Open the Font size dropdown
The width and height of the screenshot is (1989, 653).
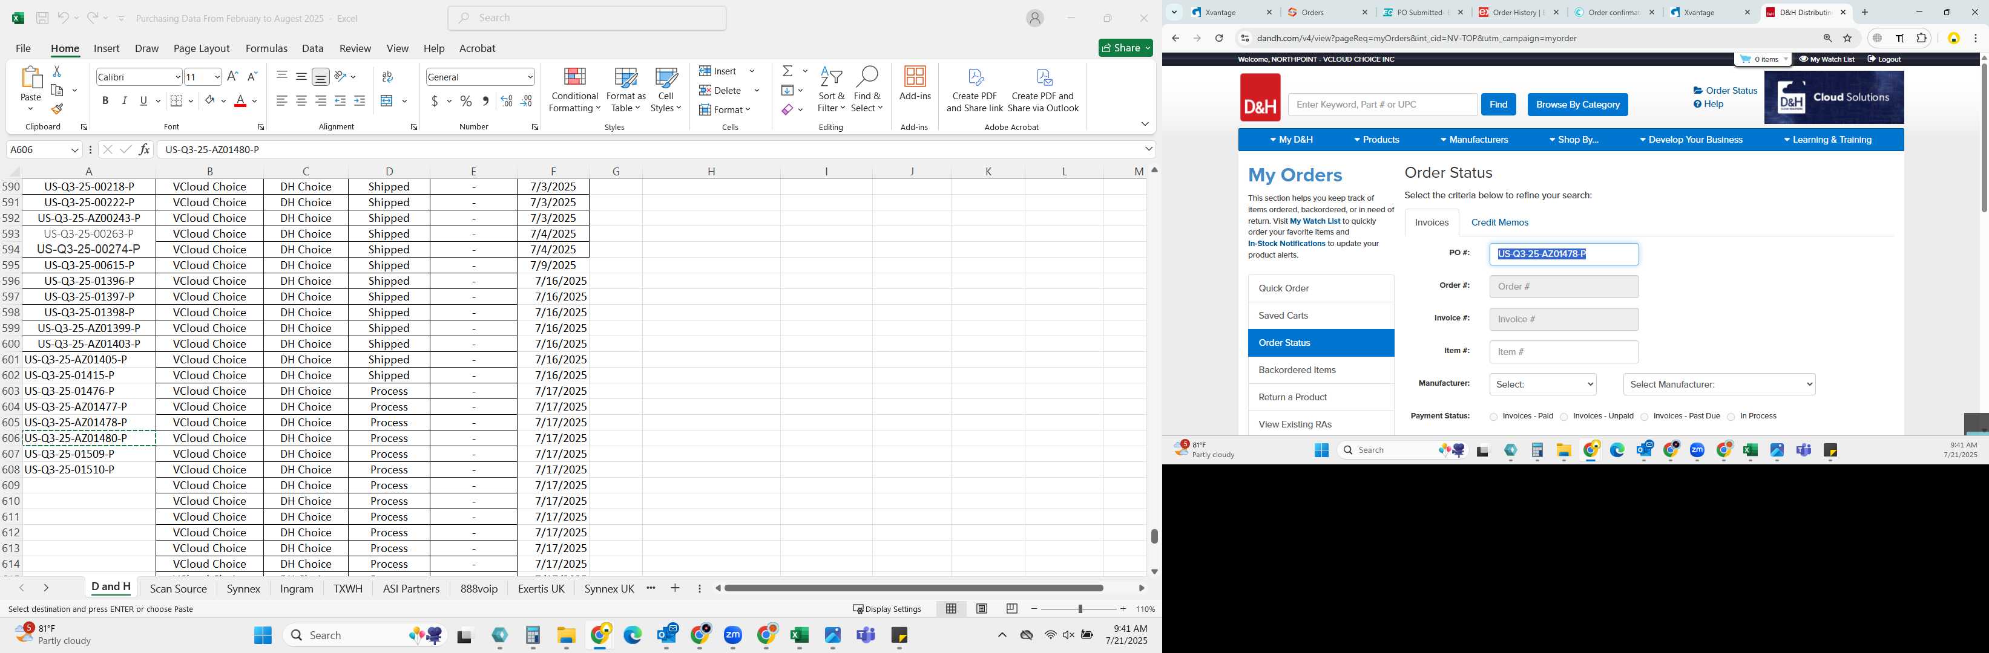217,76
